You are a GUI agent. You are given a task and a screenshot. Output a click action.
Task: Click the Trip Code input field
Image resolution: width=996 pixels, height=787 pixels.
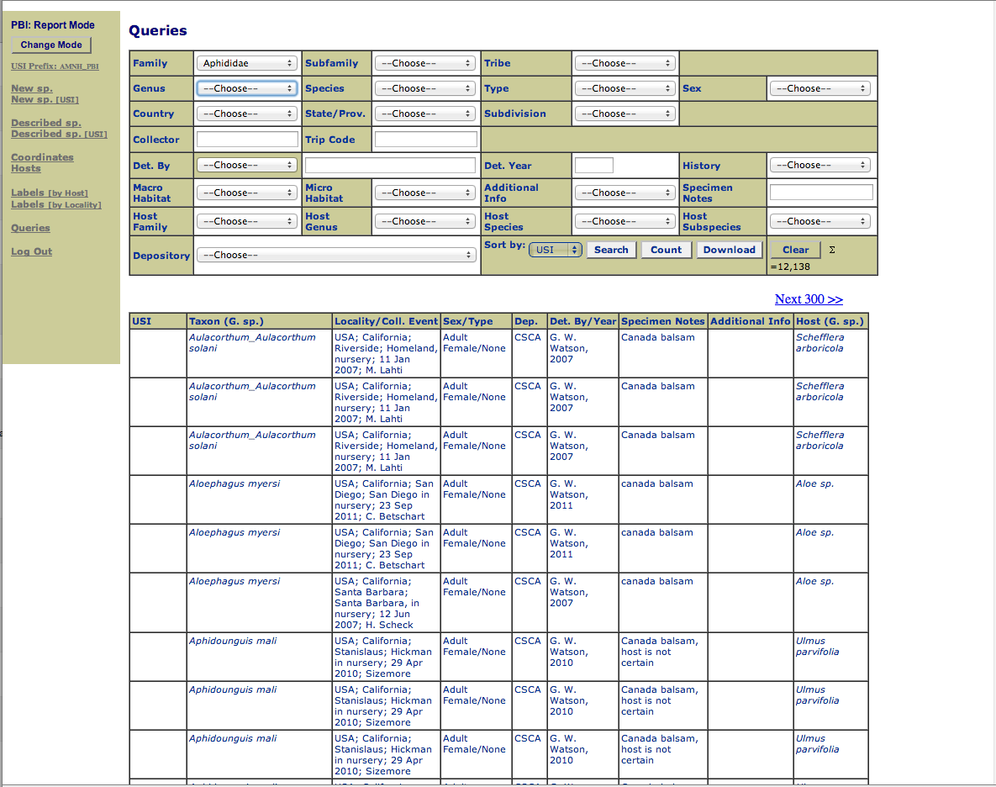pos(425,139)
